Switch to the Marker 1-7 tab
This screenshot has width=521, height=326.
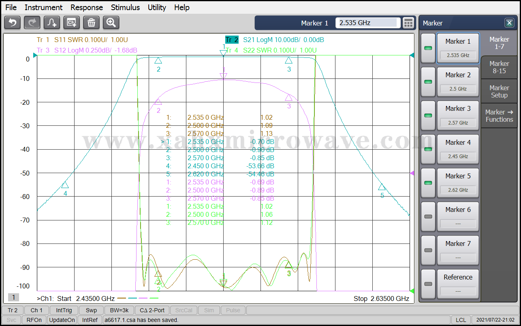pos(499,43)
